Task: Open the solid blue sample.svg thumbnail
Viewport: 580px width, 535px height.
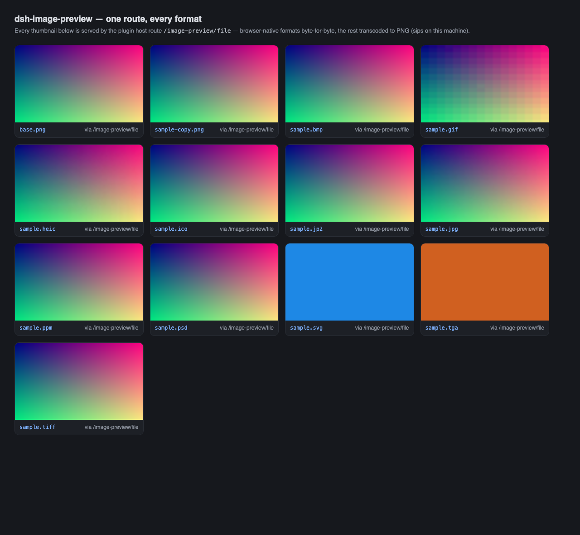Action: 349,282
